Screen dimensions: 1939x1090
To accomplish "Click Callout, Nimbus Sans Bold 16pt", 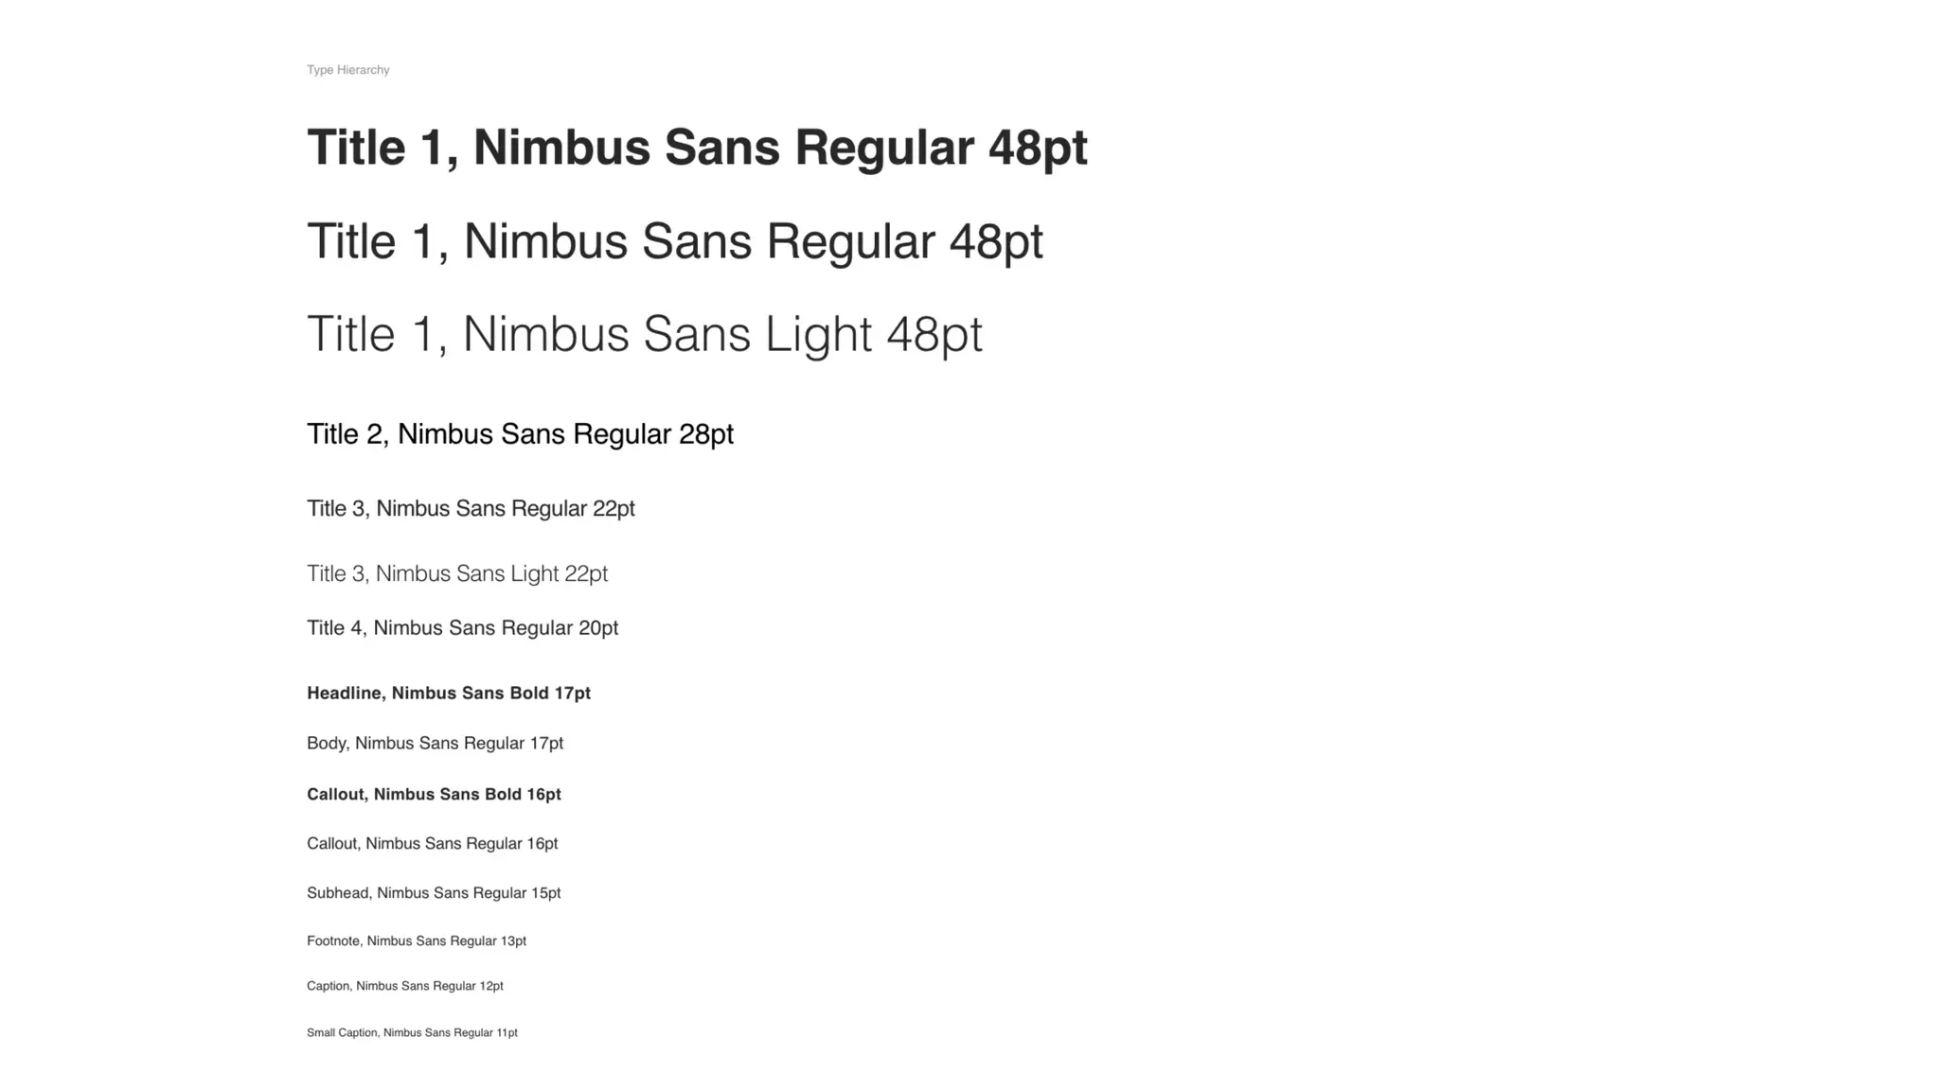I will pyautogui.click(x=434, y=795).
